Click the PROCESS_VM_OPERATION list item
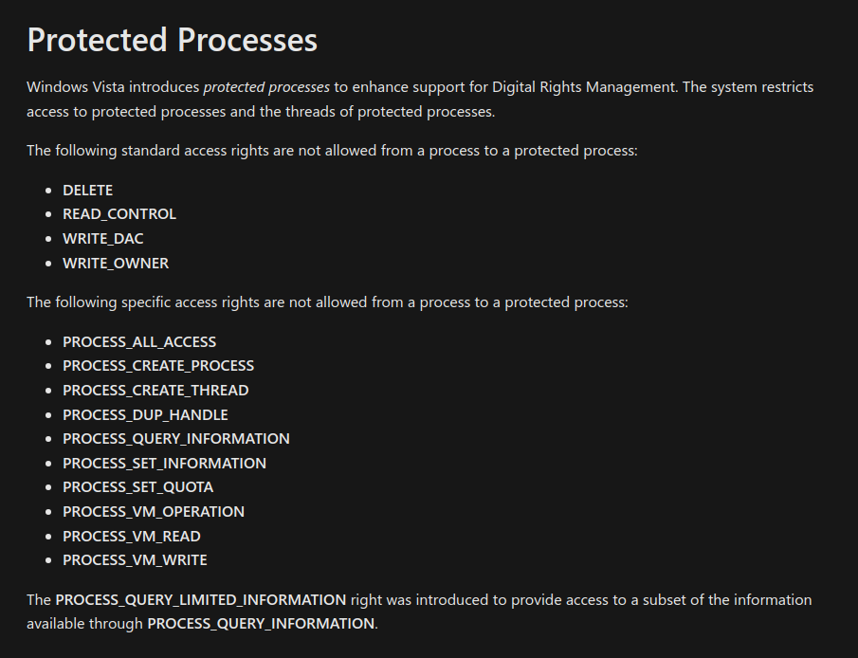Viewport: 858px width, 658px height. point(154,512)
